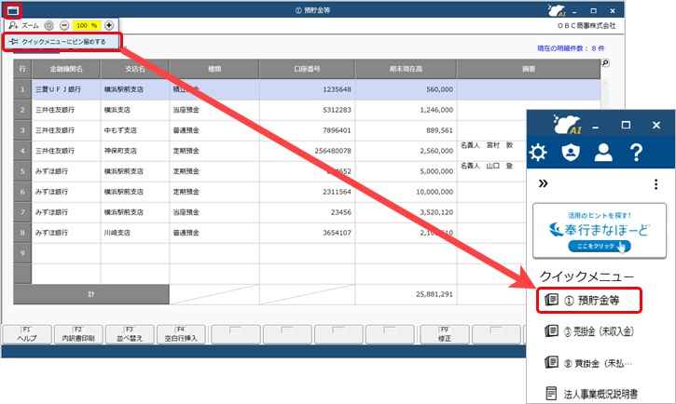Viewport: 676px width, 404px height.
Task: Click the table's vertical scrollbar up arrow
Action: coord(604,83)
